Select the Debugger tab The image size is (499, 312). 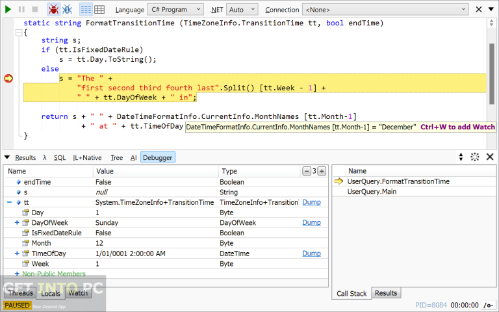157,157
